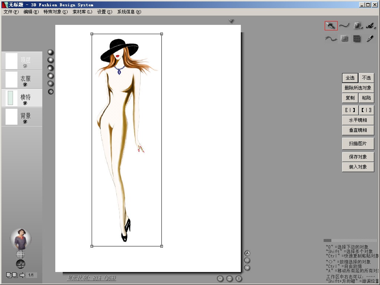The image size is (380, 285).
Task: Select the signature handwriting tool
Action: tap(371, 26)
